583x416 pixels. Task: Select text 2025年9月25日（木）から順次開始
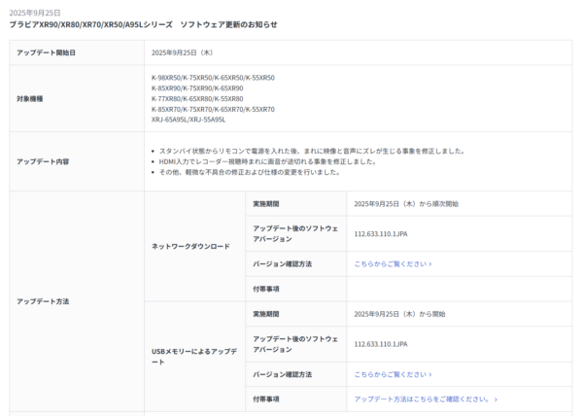click(406, 204)
